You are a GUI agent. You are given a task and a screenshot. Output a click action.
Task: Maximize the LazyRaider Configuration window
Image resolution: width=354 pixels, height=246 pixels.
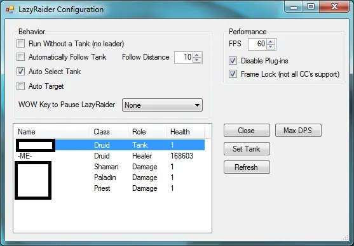[x=311, y=7]
